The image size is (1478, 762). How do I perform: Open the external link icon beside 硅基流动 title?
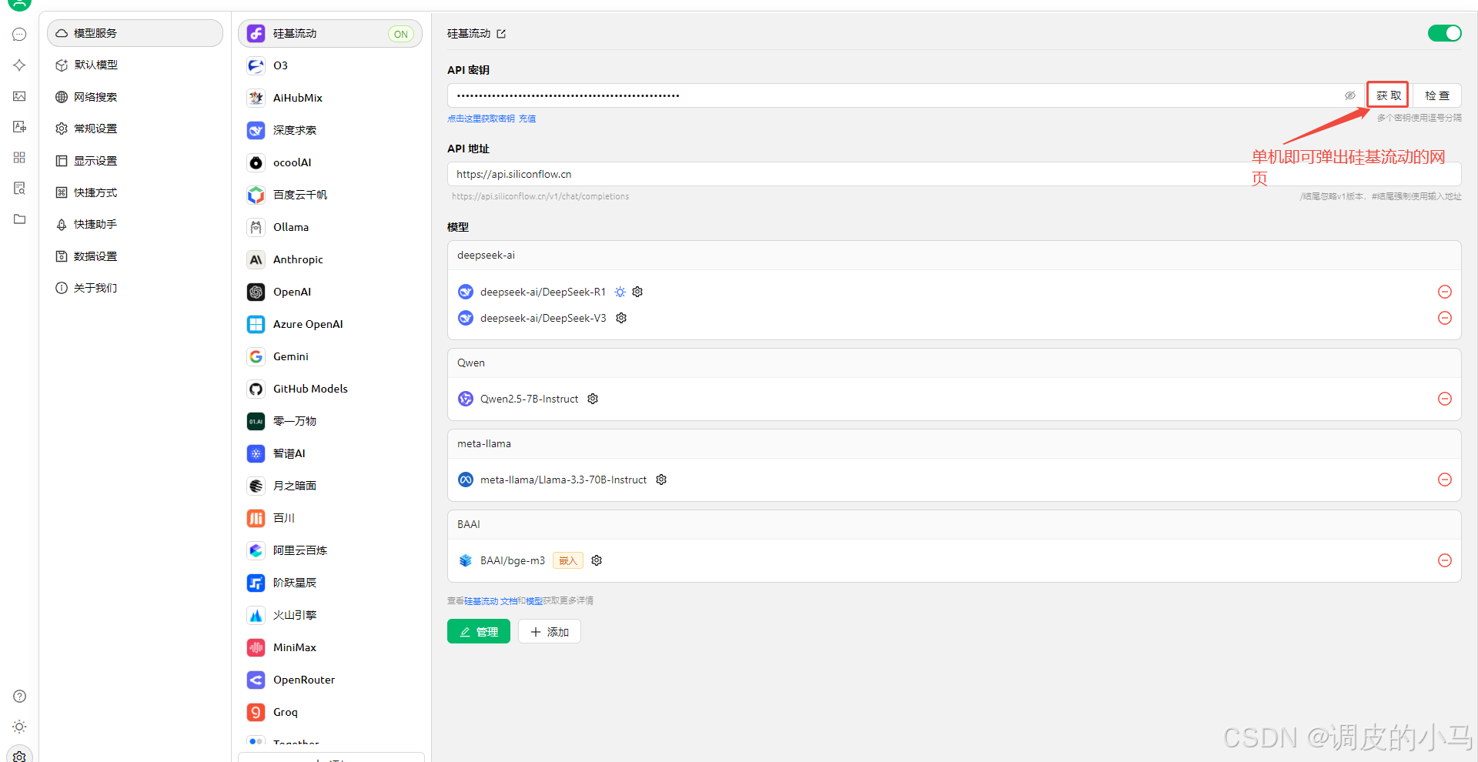coord(501,34)
